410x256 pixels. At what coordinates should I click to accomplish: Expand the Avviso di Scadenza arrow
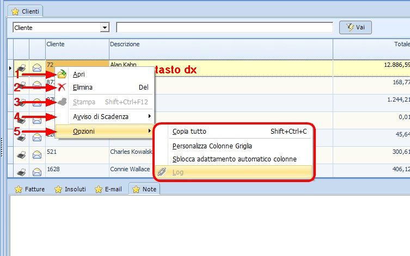click(x=150, y=116)
